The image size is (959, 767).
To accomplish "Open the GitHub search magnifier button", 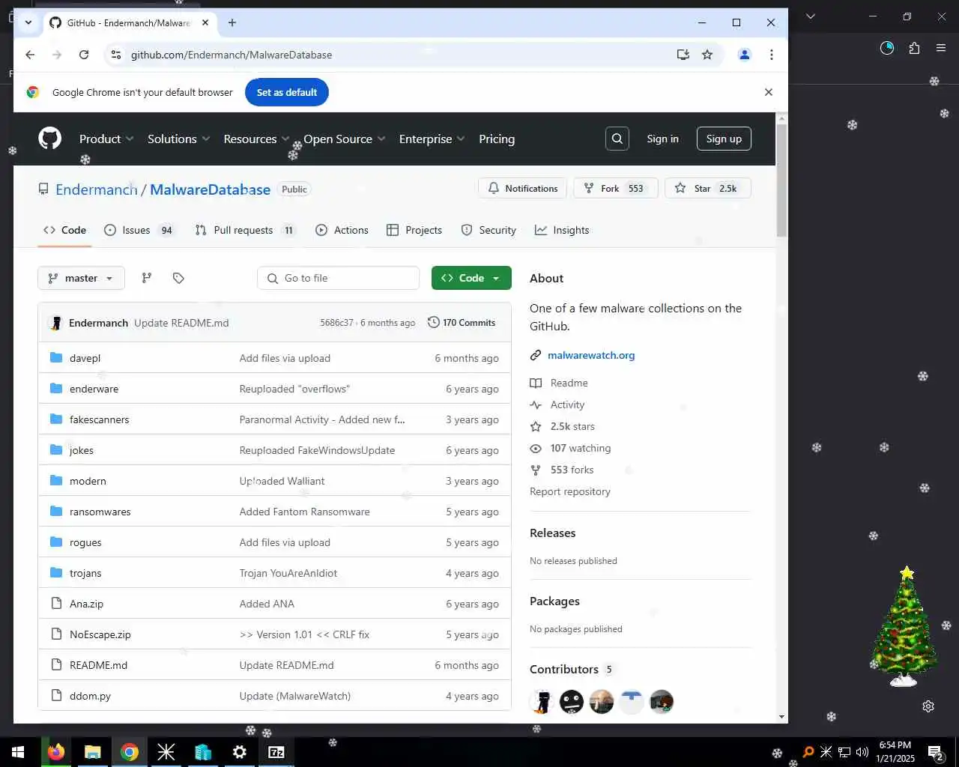I will coord(617,139).
